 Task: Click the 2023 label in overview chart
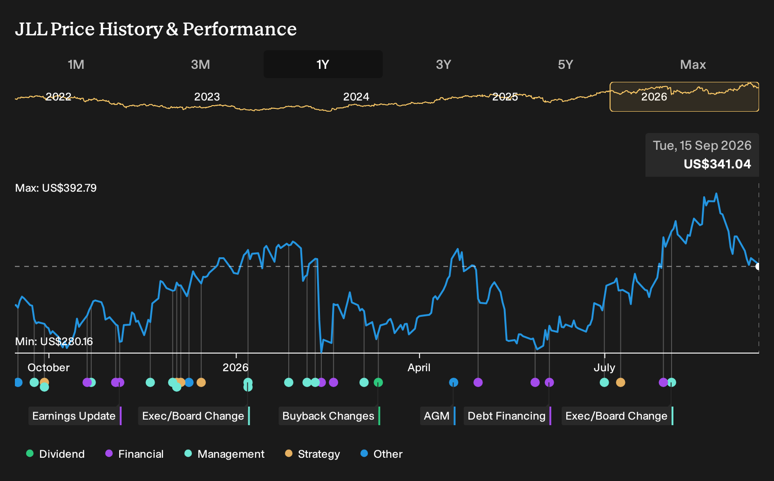tap(207, 97)
